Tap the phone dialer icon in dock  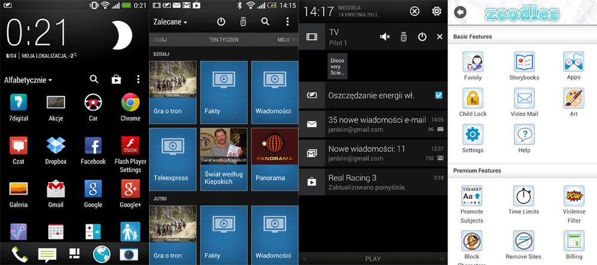[20, 255]
